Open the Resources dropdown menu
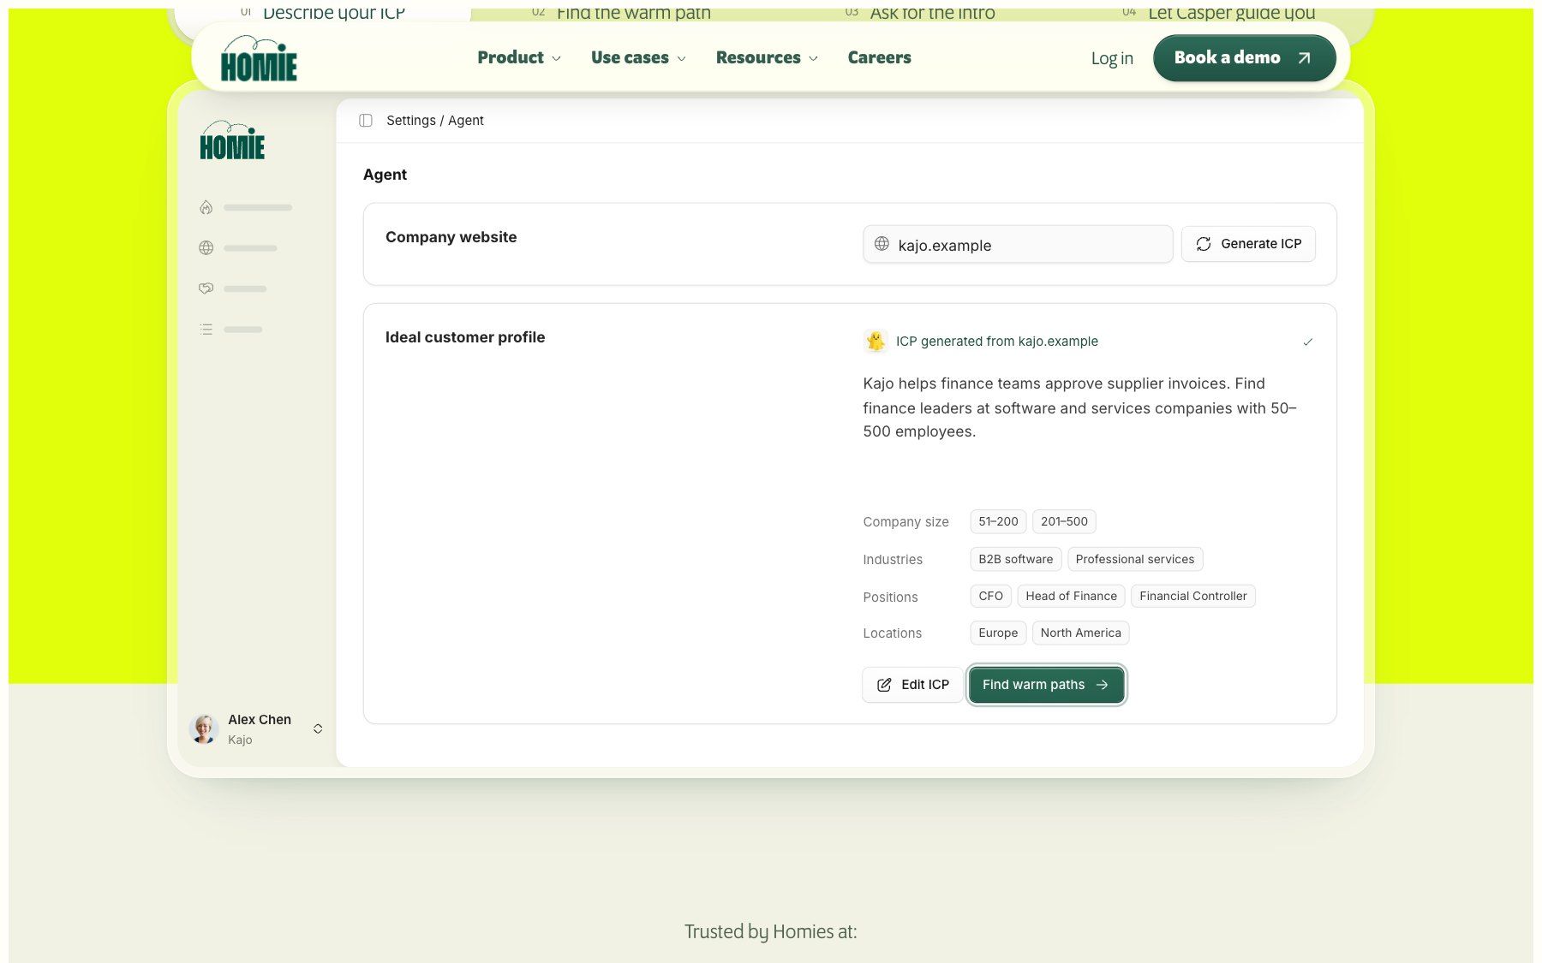Image resolution: width=1542 pixels, height=963 pixels. 768,57
